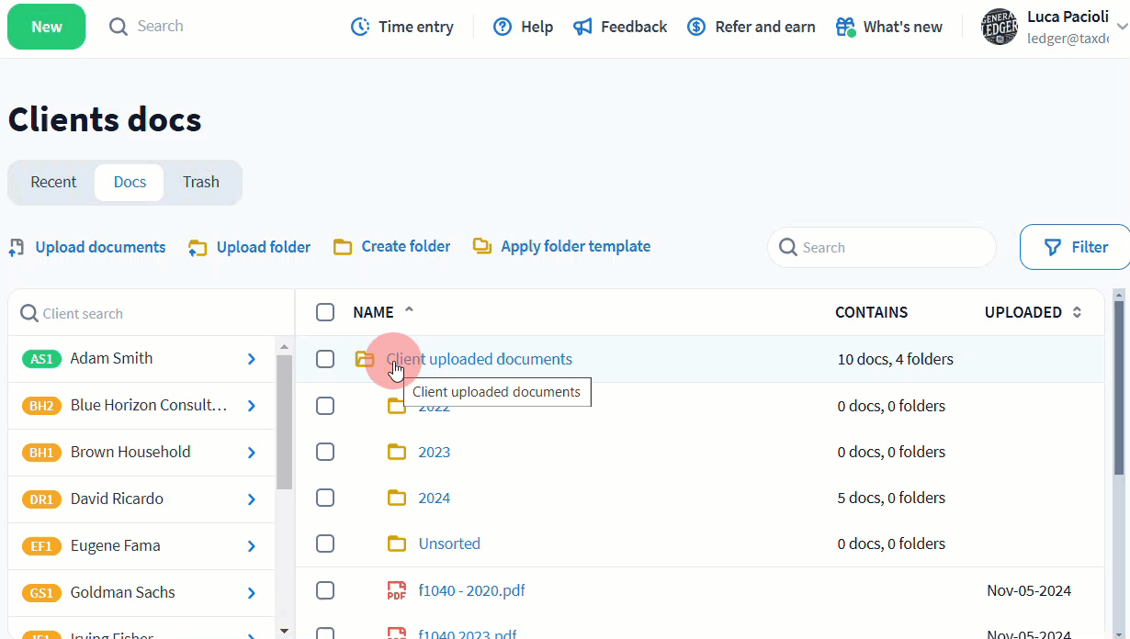This screenshot has height=639, width=1130.
Task: Click the Refer and earn dollar icon
Action: (x=696, y=27)
